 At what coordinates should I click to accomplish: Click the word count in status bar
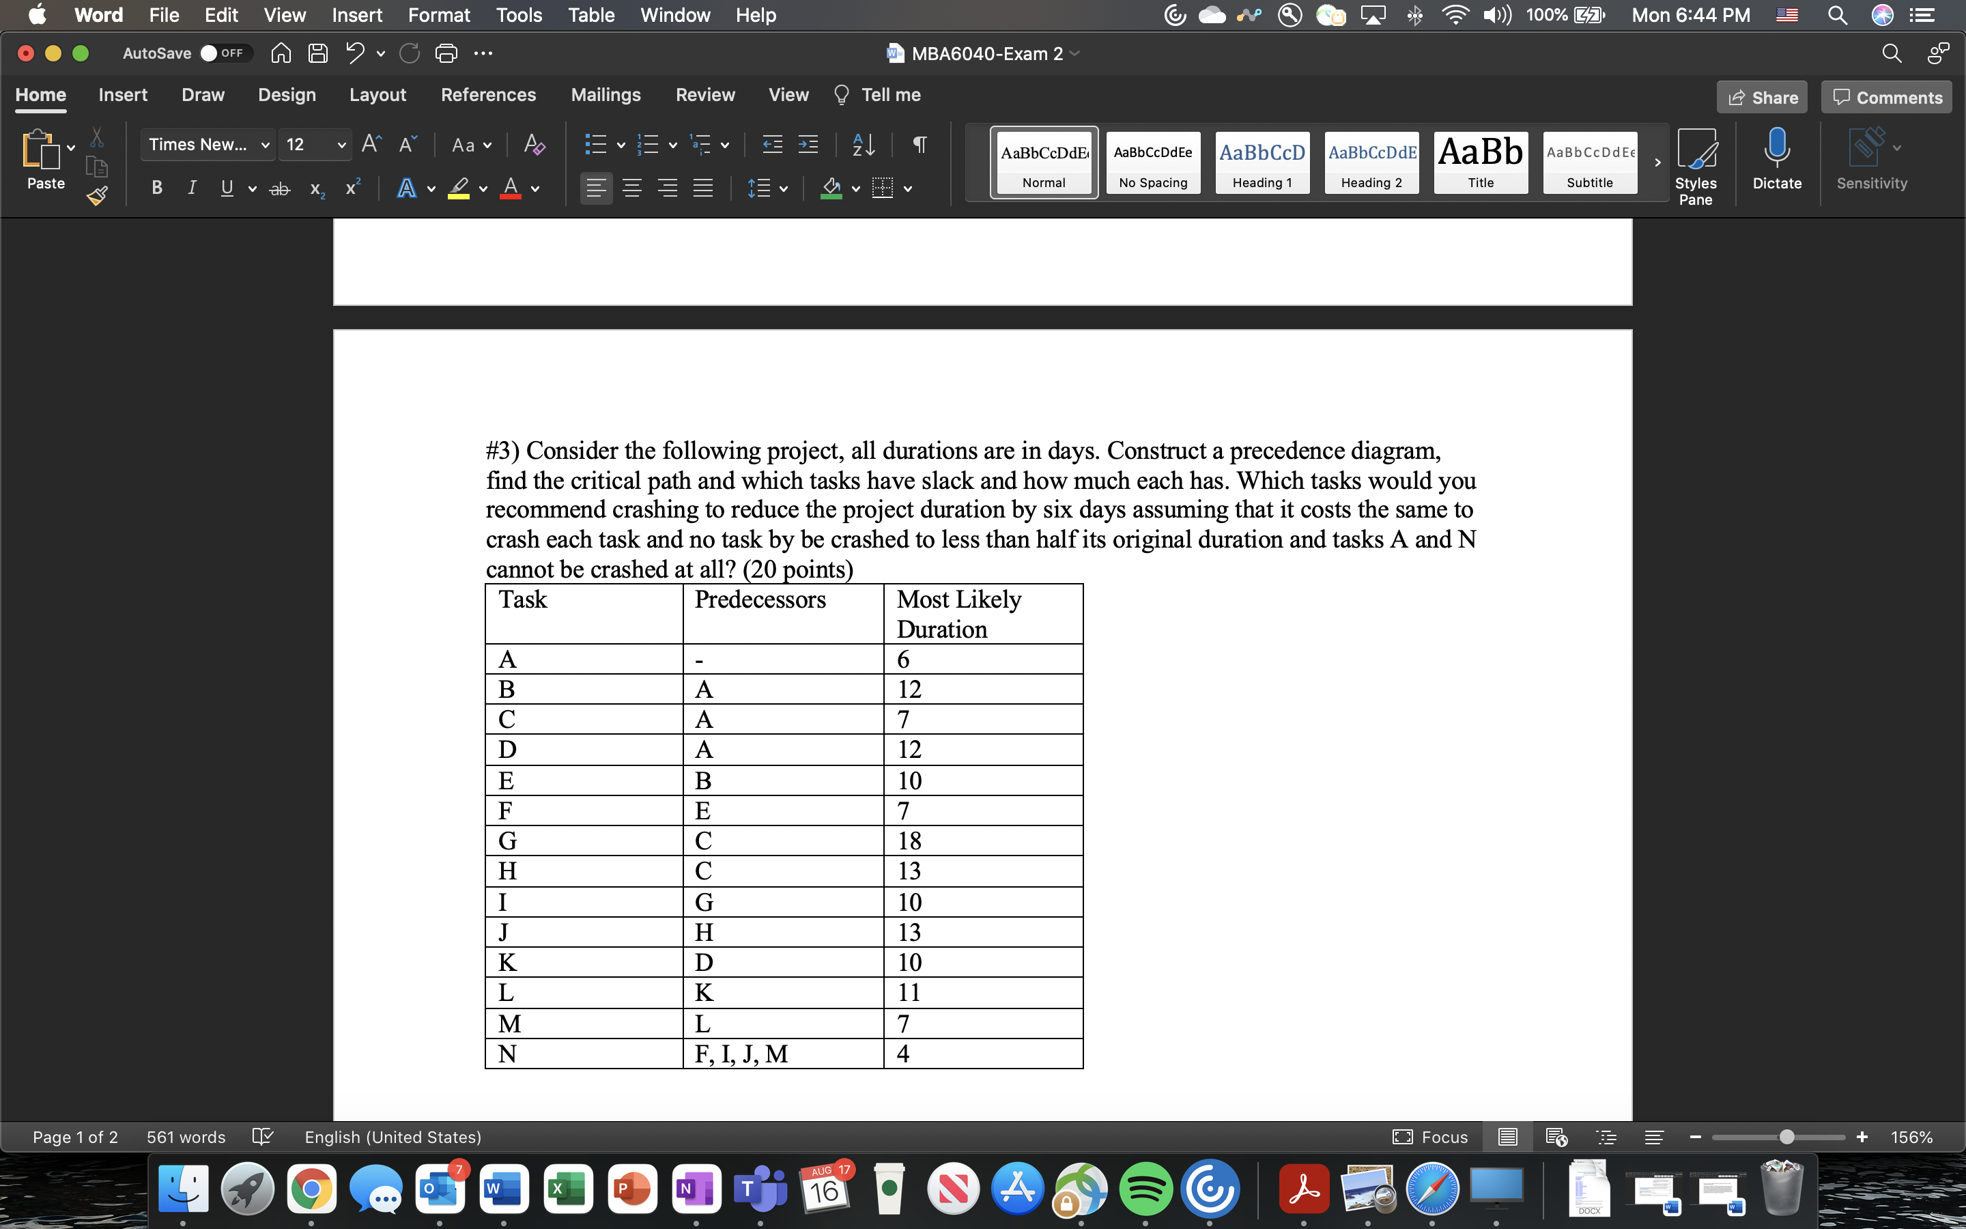(x=185, y=1136)
